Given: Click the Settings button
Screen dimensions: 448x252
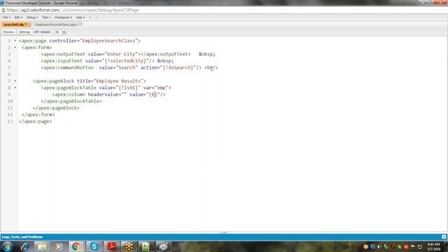Looking at the screenshot, I should coord(24,32).
